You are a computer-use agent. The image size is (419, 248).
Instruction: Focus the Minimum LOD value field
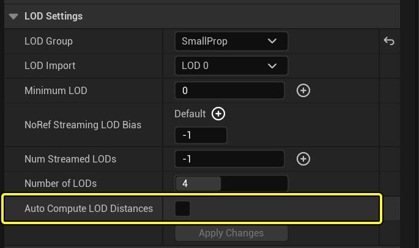(229, 90)
